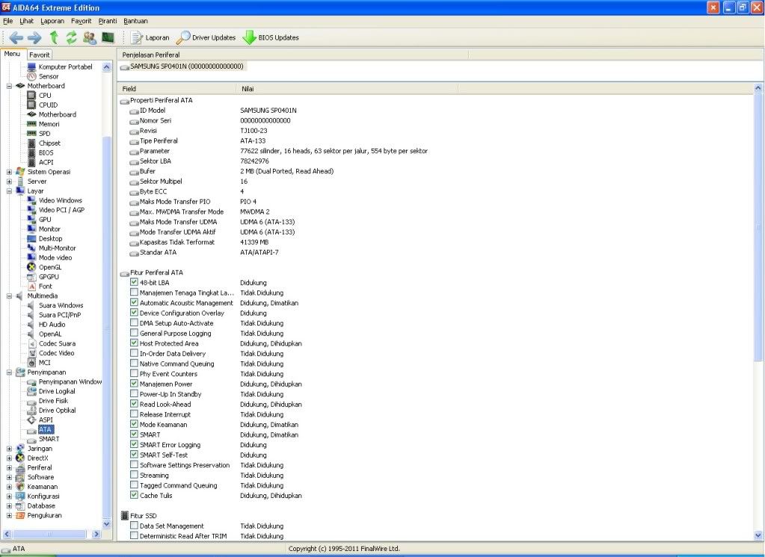This screenshot has width=765, height=557.
Task: Click the Back arrow toolbar icon
Action: (x=16, y=37)
